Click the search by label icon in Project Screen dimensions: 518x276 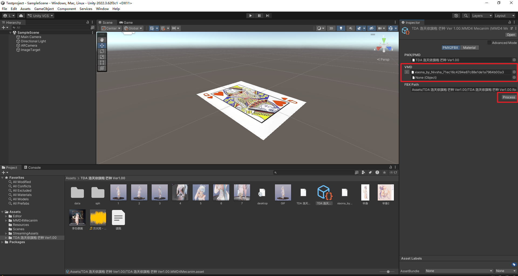370,172
